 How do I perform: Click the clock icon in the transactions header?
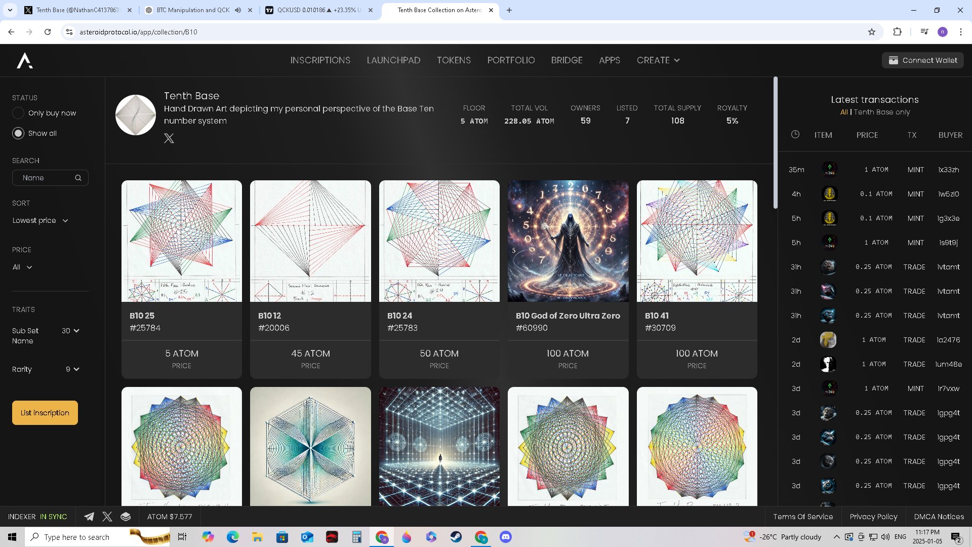795,135
